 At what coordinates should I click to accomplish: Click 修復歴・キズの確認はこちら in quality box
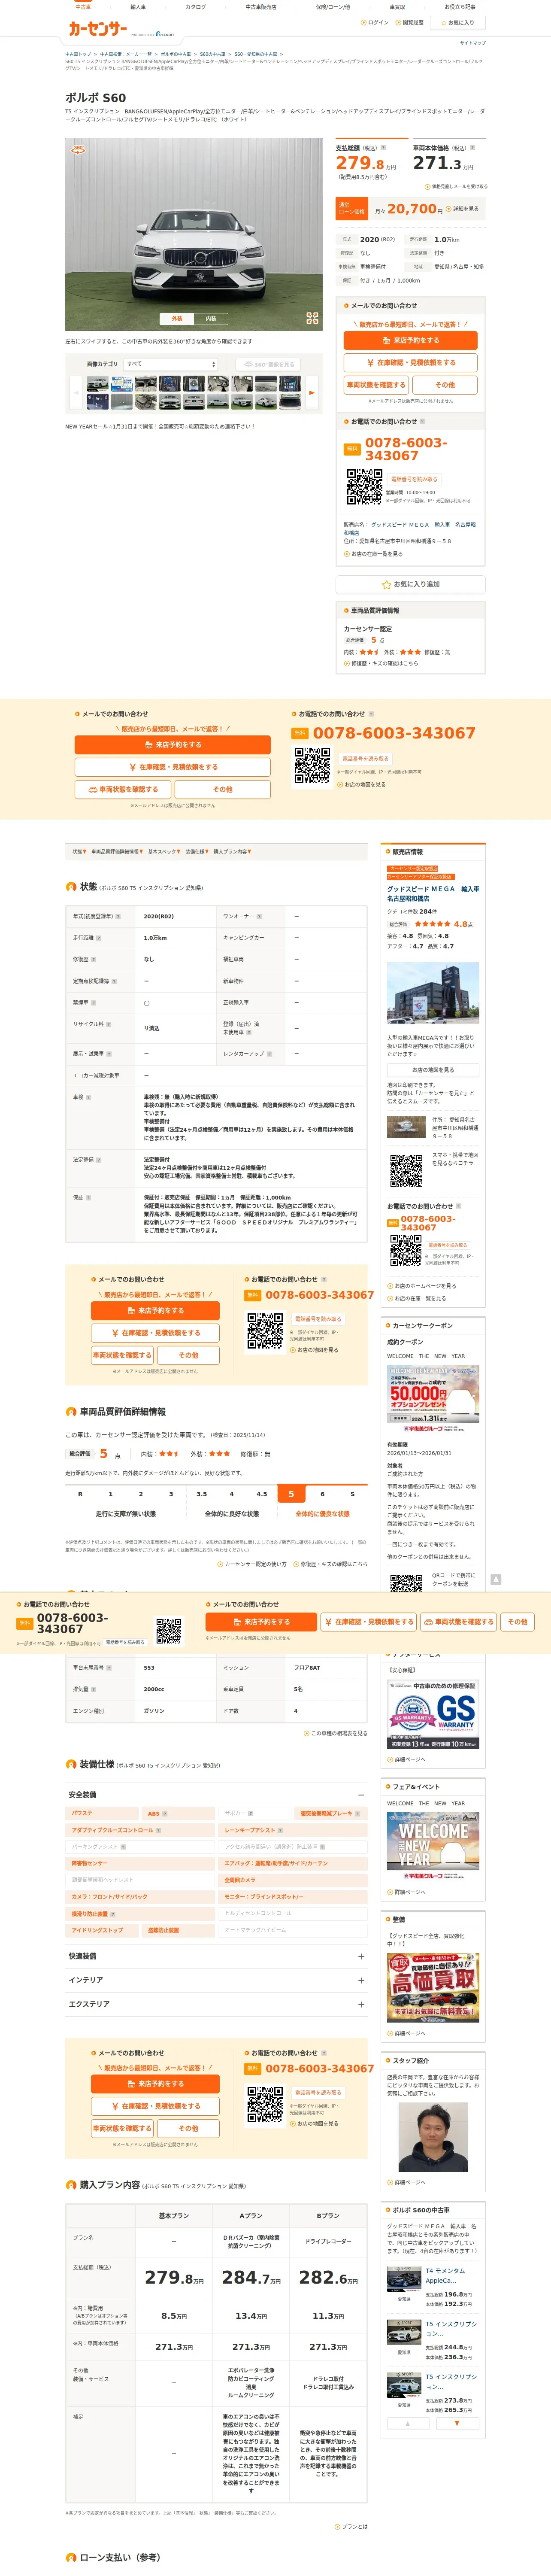click(382, 663)
